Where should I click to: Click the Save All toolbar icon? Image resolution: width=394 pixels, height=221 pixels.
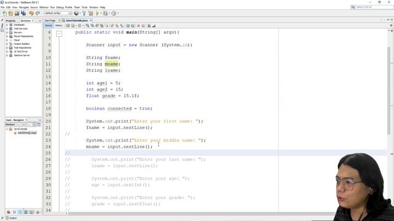[x=23, y=14]
